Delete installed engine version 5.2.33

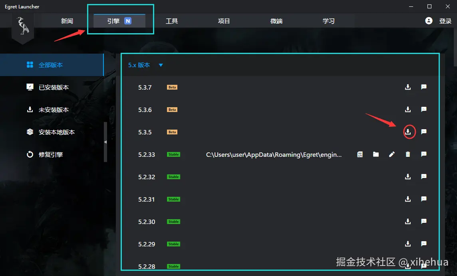tap(408, 154)
